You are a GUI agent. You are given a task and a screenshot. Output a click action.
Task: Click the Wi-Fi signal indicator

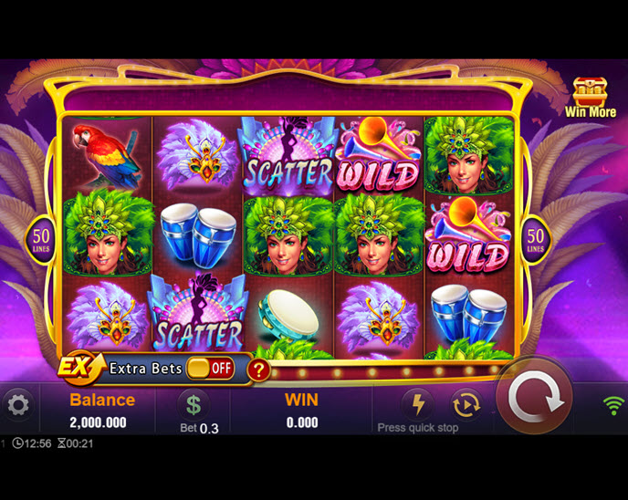click(614, 405)
